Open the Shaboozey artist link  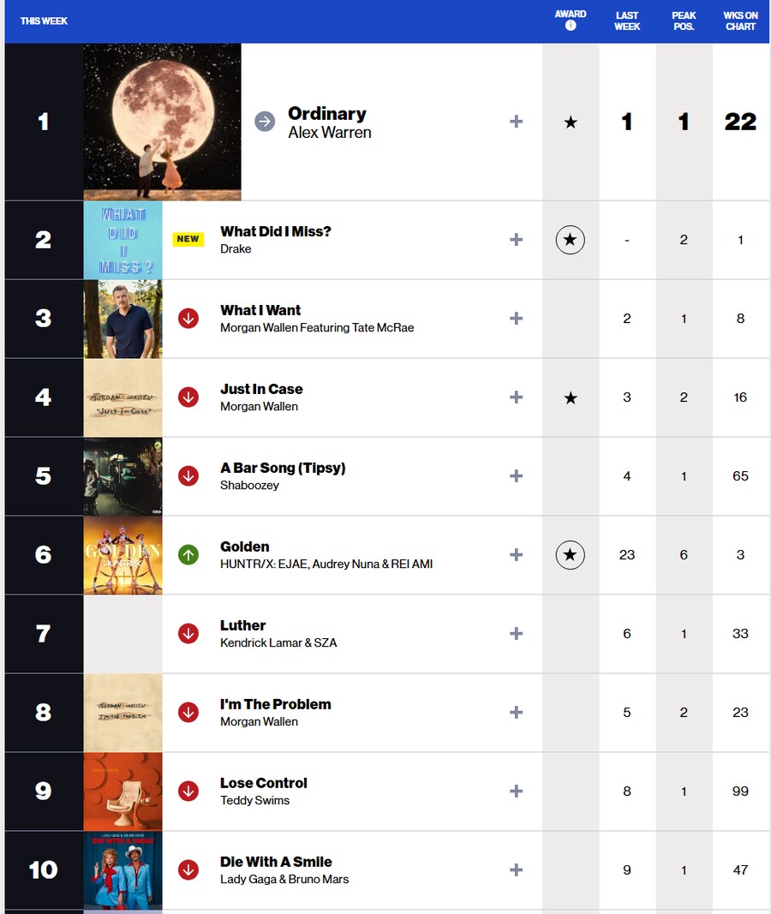[x=249, y=485]
